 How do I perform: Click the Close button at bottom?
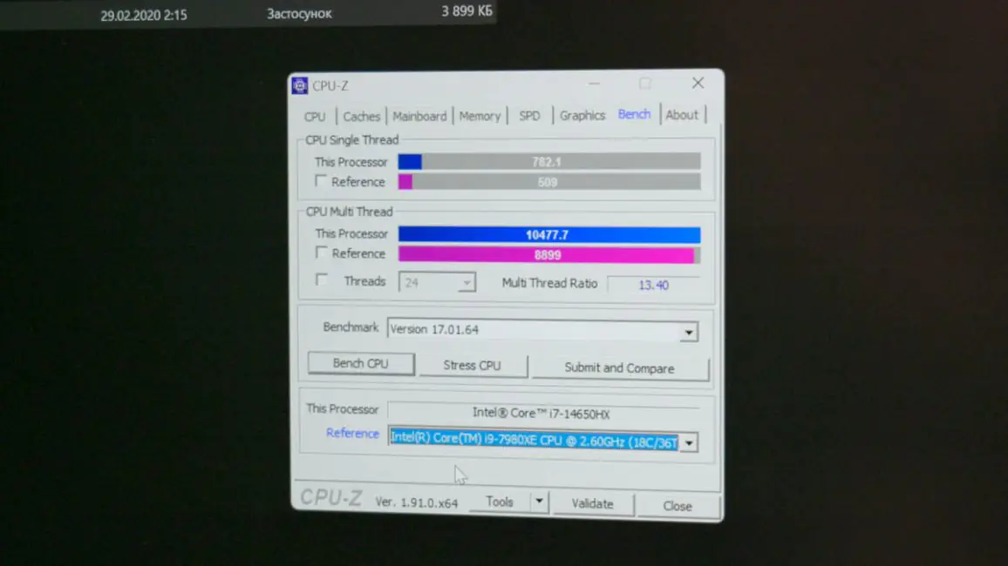678,506
